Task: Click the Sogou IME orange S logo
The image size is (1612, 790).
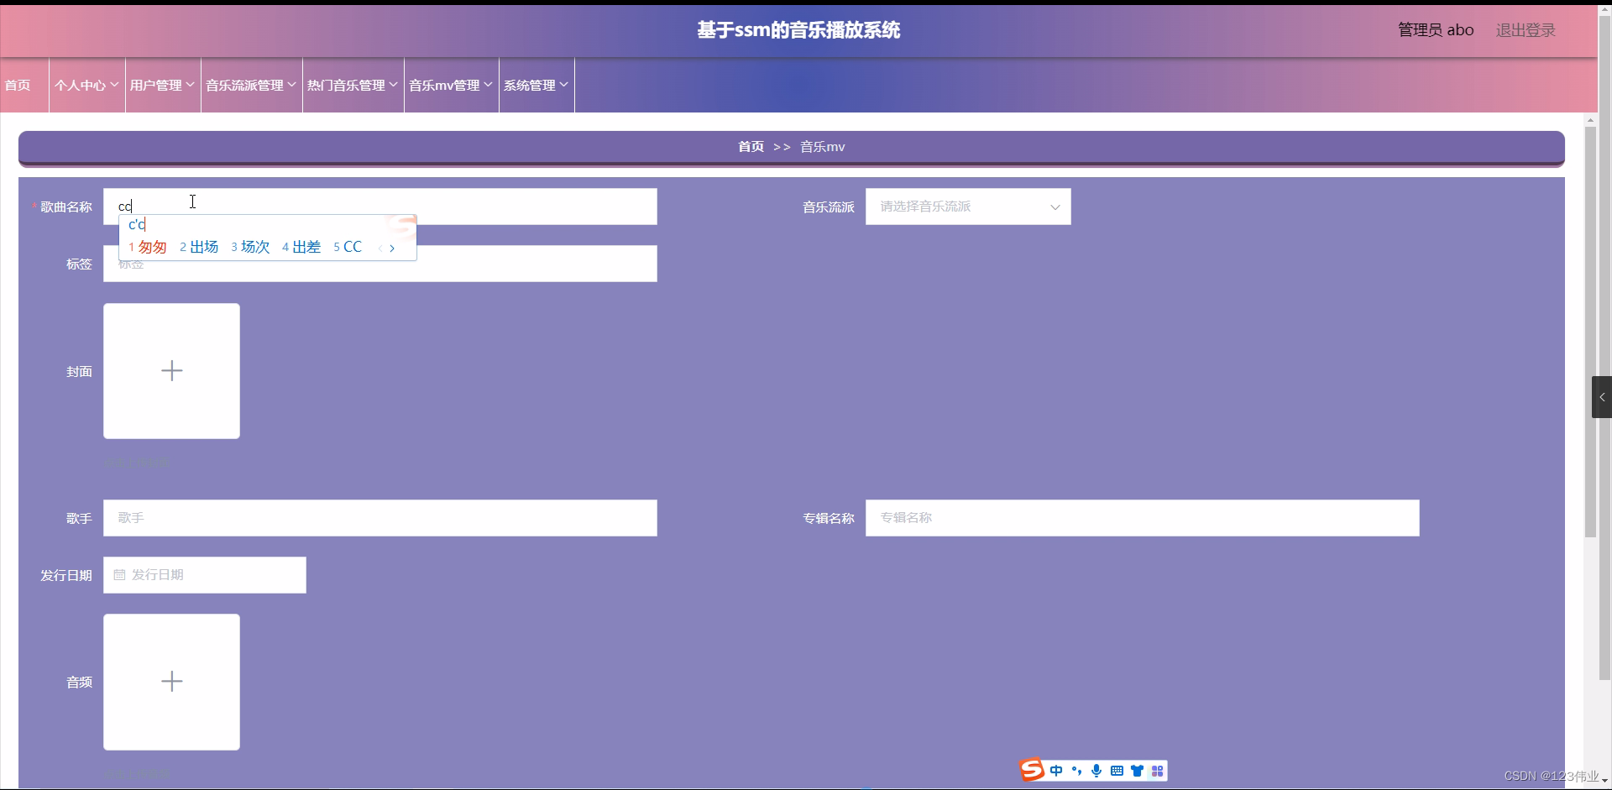Action: click(x=1032, y=770)
